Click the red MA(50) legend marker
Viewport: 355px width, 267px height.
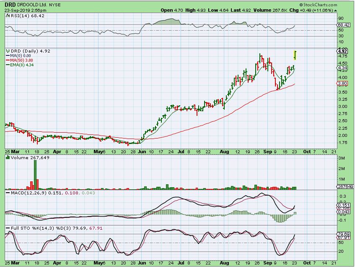(x=7, y=60)
